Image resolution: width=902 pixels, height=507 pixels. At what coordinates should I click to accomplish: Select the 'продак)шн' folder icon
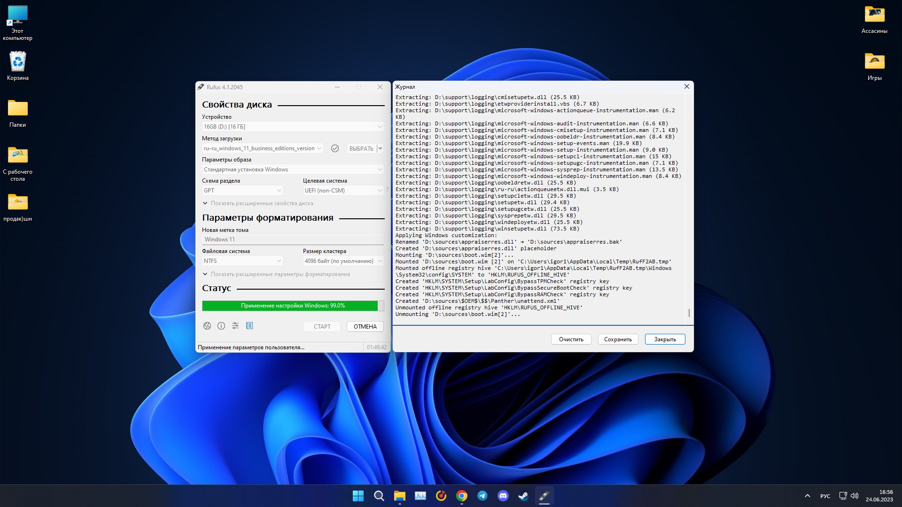tap(18, 207)
